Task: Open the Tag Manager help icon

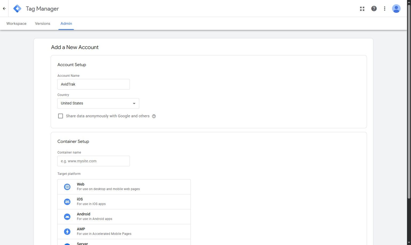Action: click(374, 9)
